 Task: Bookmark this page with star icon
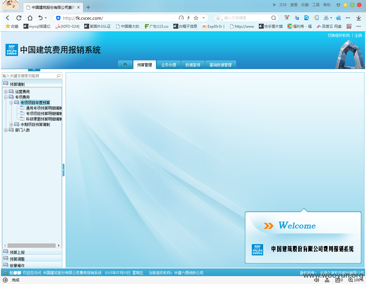(196, 18)
